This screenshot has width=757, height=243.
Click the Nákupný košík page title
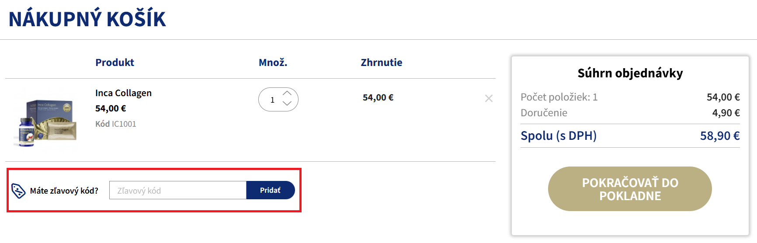click(87, 19)
